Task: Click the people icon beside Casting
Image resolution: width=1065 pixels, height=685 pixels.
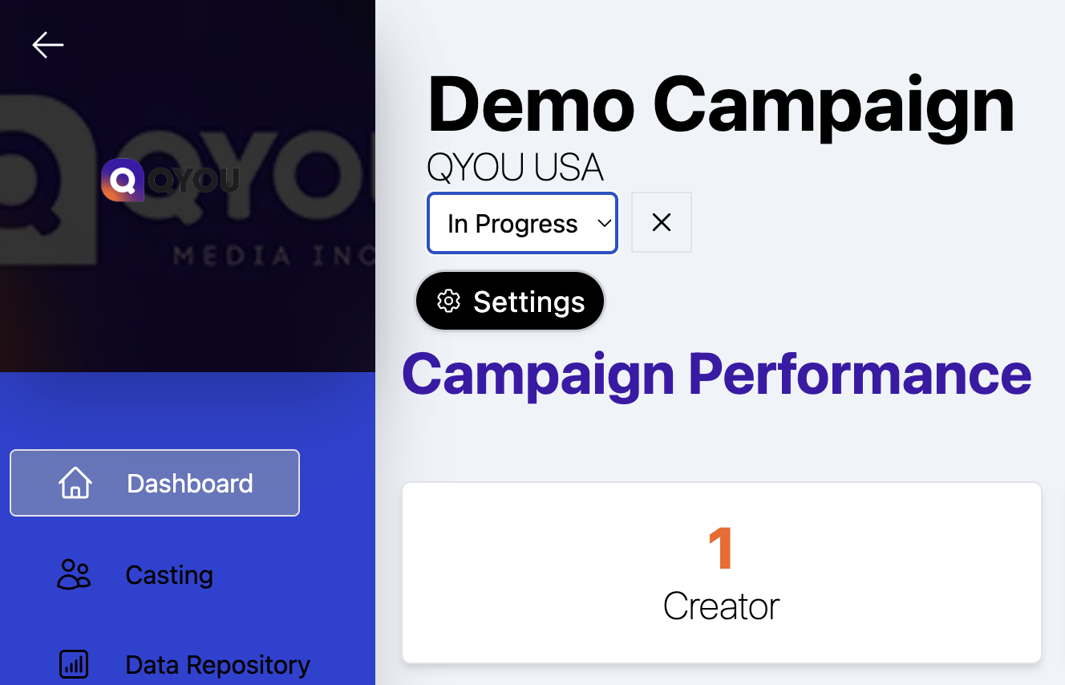Action: [74, 574]
